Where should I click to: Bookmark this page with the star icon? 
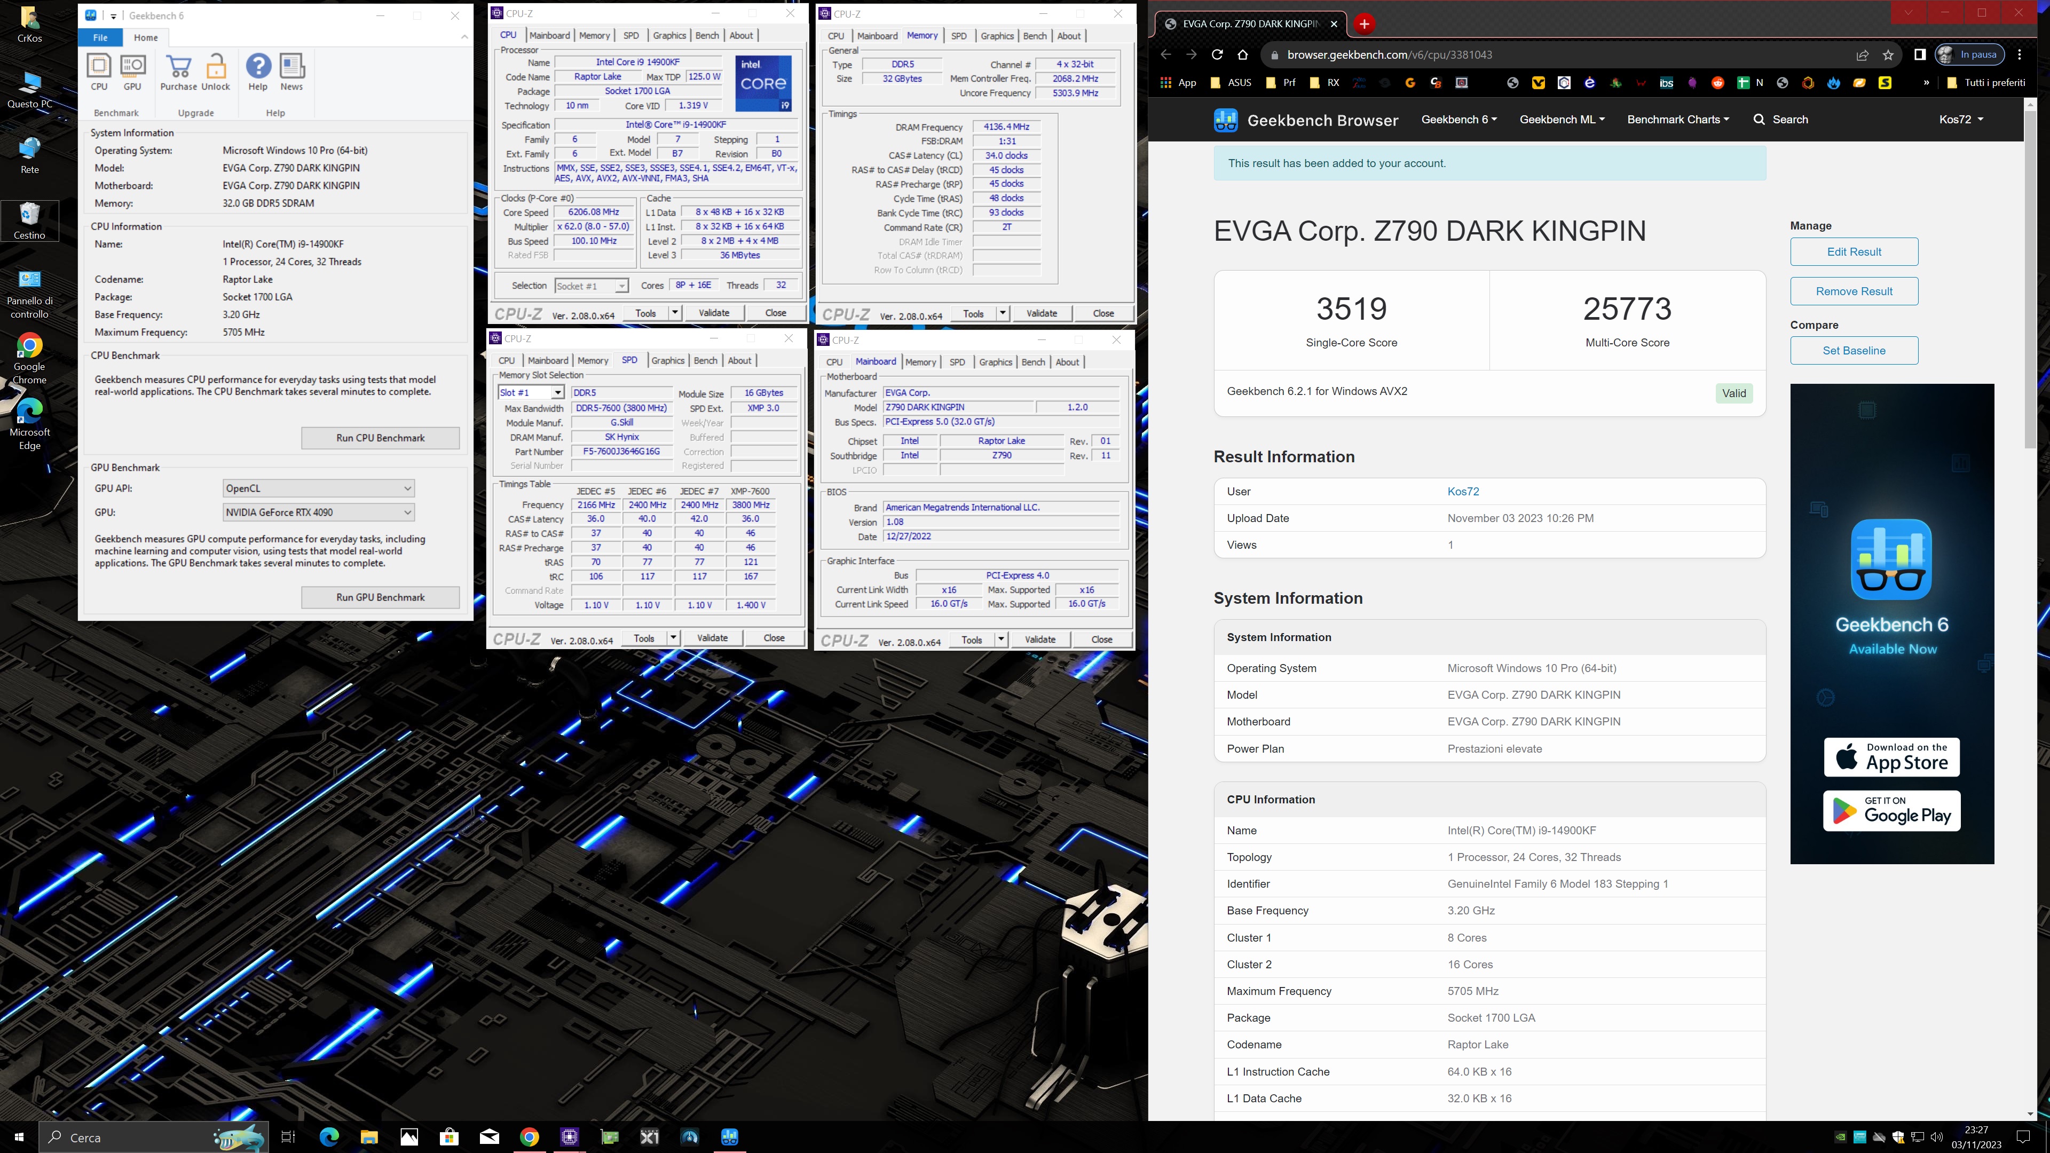1888,55
